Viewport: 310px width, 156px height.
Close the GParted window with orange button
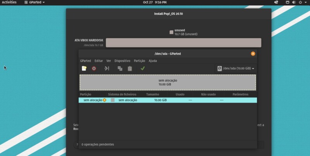pyautogui.click(x=253, y=54)
